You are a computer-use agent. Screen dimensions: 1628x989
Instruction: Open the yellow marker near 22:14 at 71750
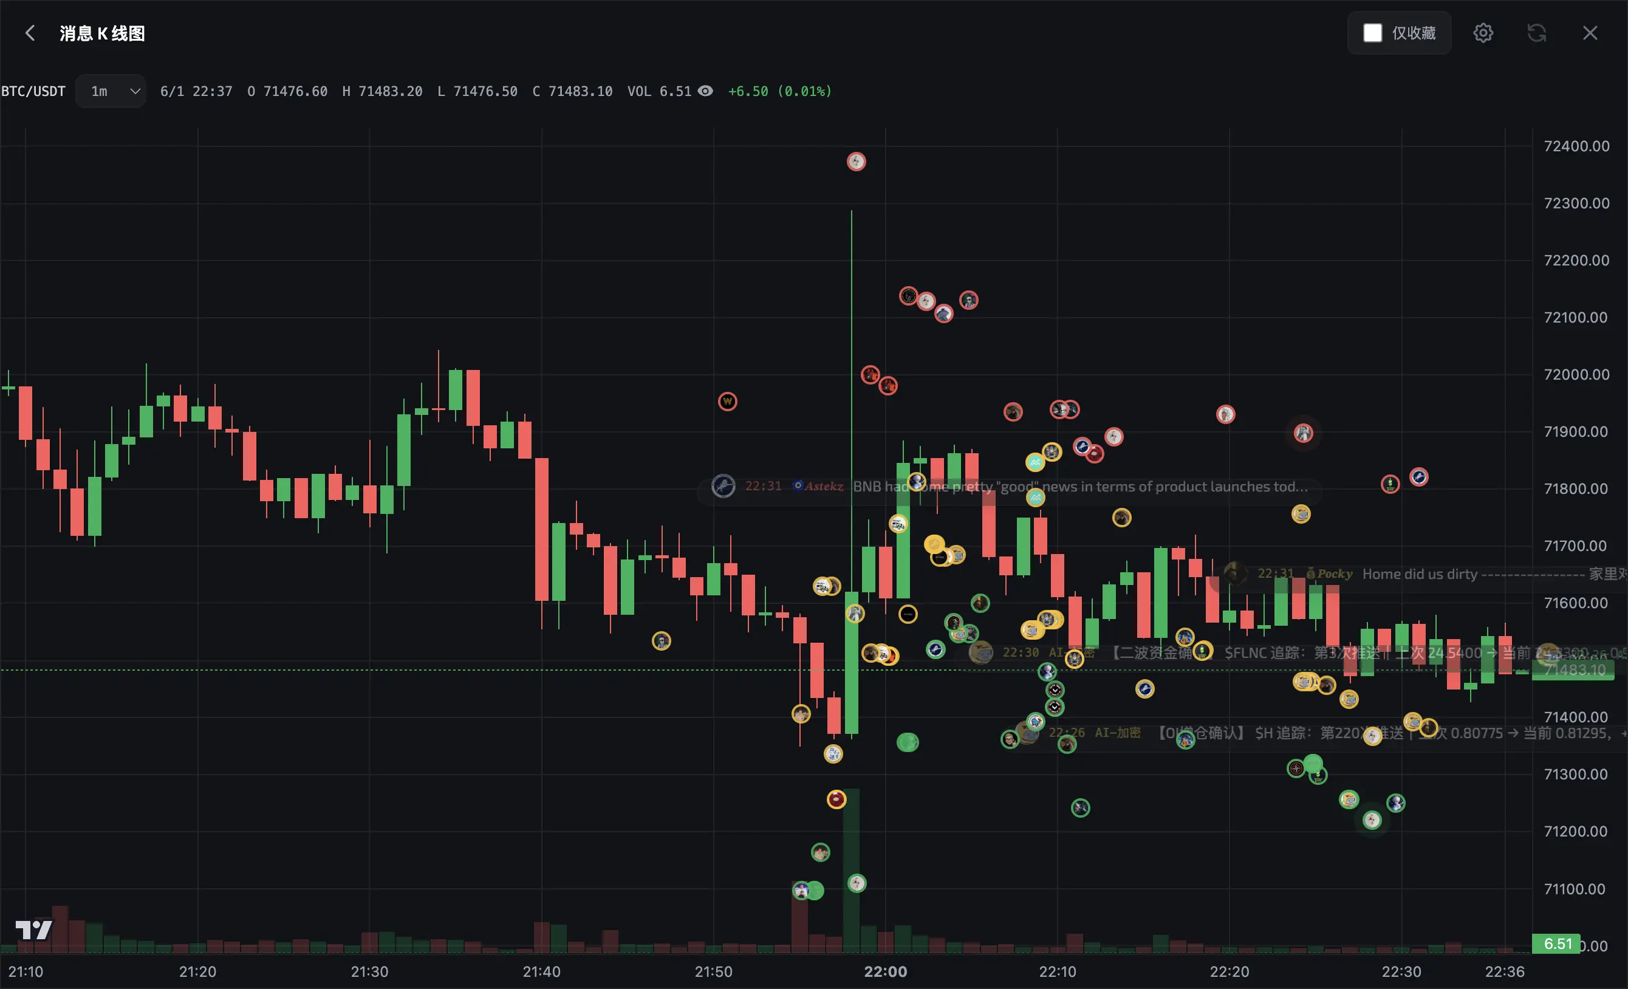(1121, 518)
